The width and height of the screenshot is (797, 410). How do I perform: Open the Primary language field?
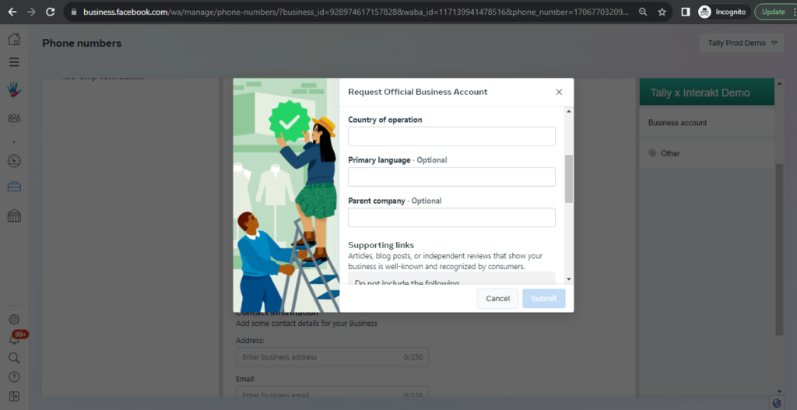point(451,177)
